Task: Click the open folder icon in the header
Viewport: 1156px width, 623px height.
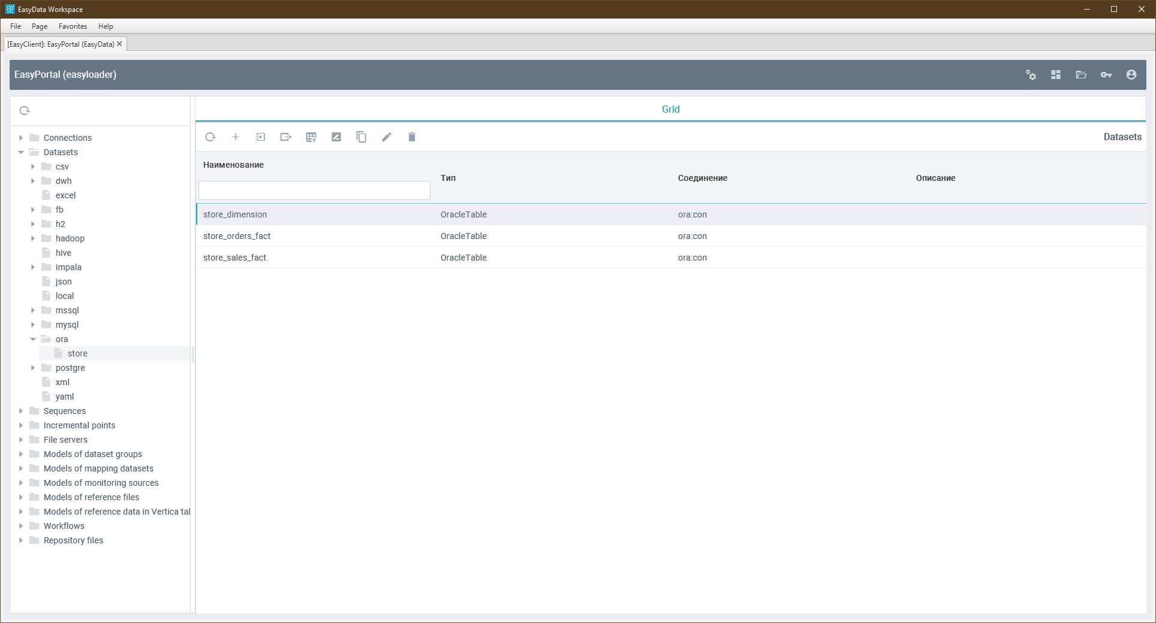Action: 1081,75
